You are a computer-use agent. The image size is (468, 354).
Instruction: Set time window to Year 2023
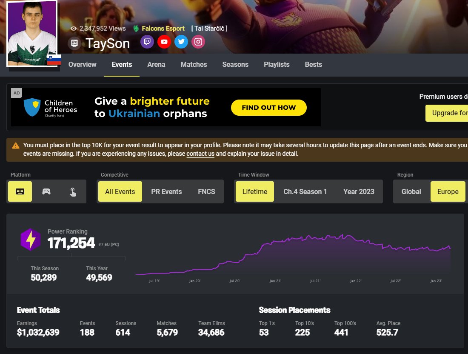pos(359,191)
